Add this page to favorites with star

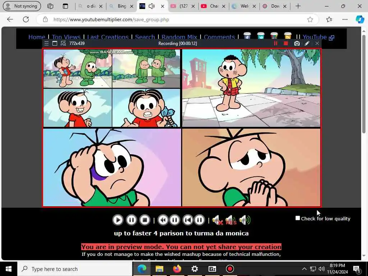coord(310,19)
